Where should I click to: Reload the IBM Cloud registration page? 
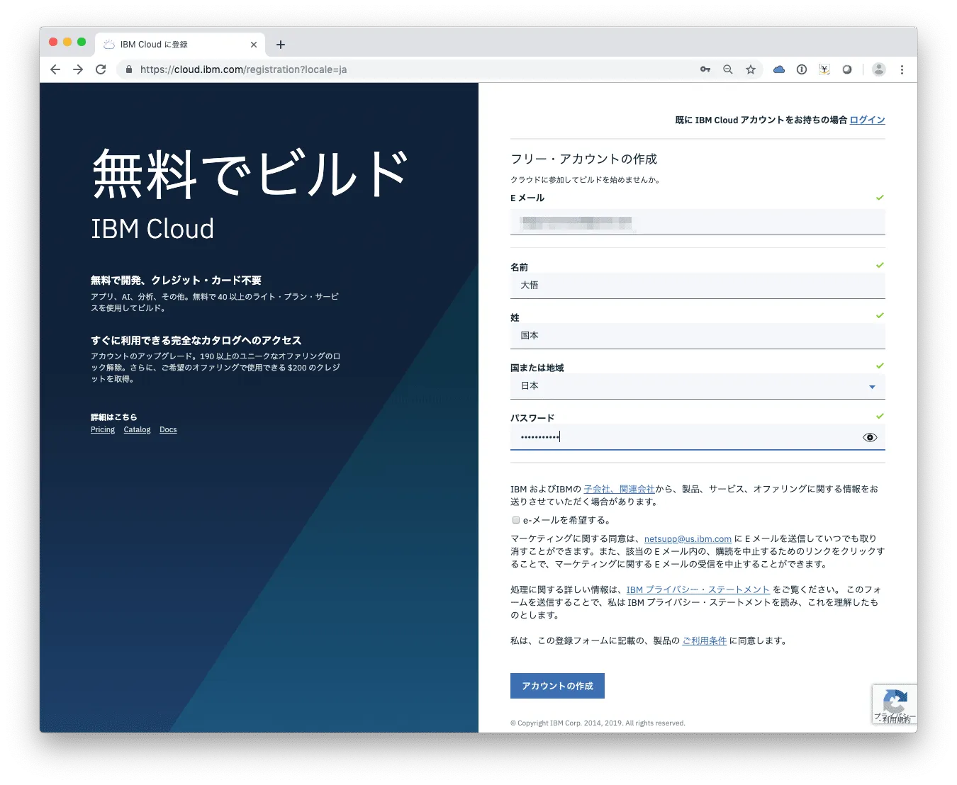[101, 69]
